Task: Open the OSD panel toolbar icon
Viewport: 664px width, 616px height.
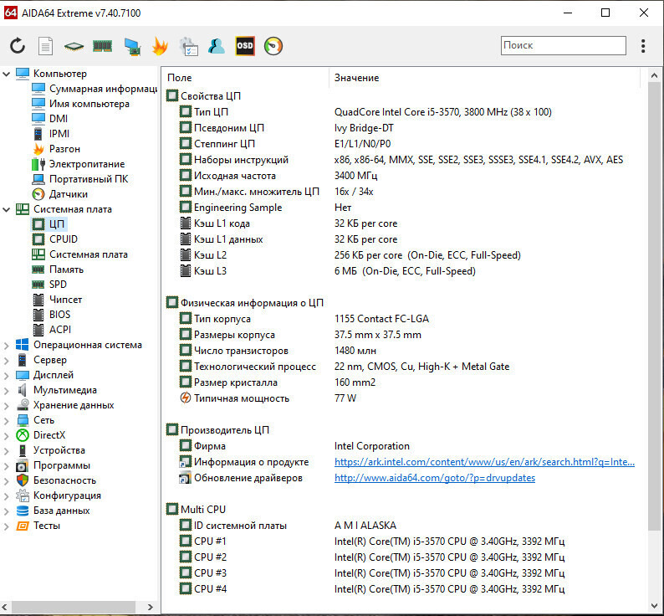Action: [x=245, y=46]
